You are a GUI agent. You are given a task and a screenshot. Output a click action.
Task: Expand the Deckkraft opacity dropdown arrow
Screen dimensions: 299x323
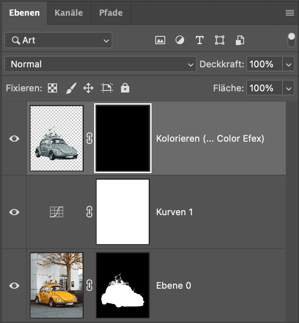pyautogui.click(x=289, y=64)
